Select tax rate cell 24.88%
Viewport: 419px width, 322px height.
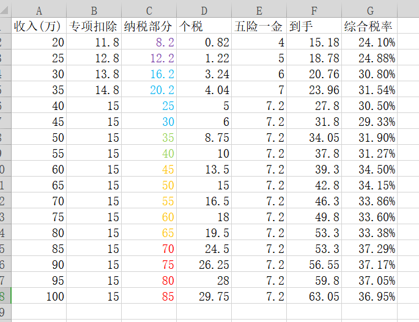coord(369,57)
